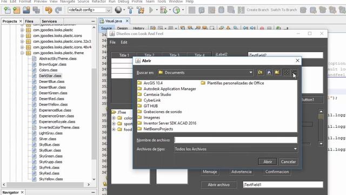Click the Mensaje button

point(210,172)
